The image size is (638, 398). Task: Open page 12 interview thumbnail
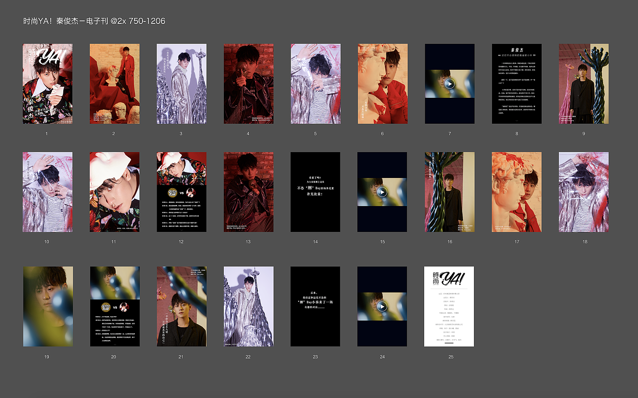[x=181, y=192]
